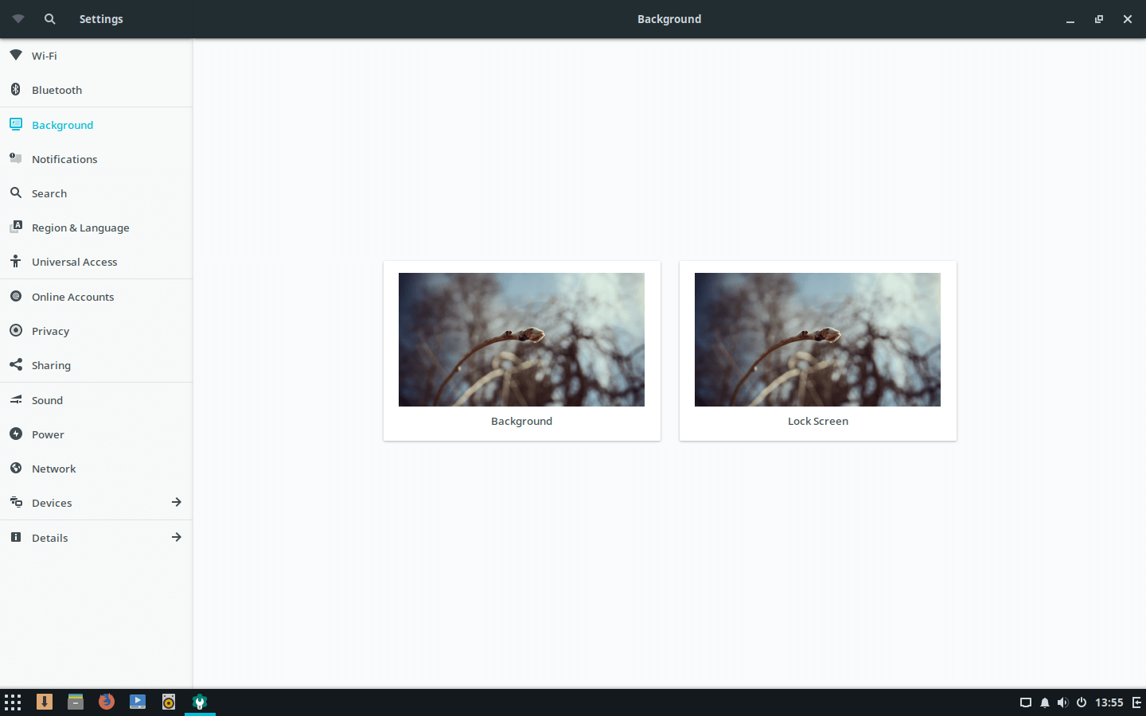Open the speaker music player taskbar icon

[x=169, y=702]
